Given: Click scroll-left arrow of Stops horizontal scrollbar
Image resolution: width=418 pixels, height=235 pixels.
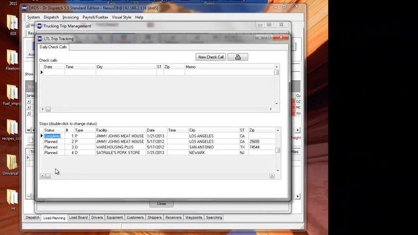Looking at the screenshot, I should 42,176.
